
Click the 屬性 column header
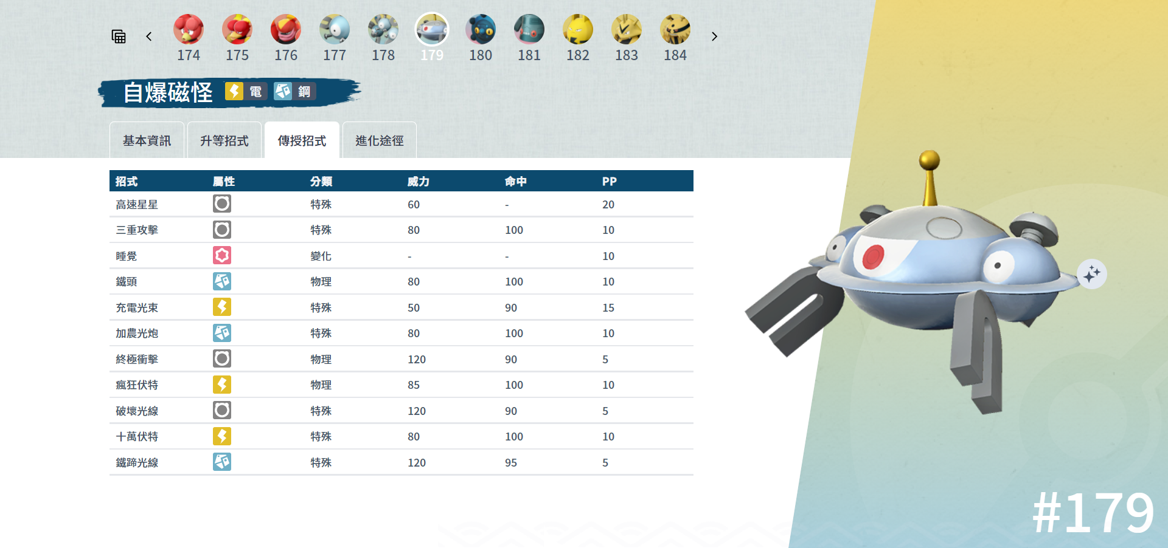point(224,181)
